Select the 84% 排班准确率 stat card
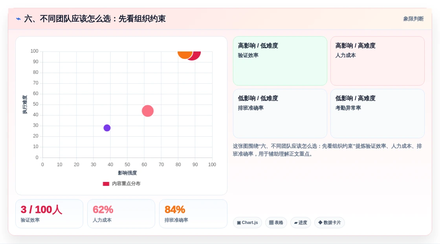Screen dimensions: 440x244 point(193,214)
